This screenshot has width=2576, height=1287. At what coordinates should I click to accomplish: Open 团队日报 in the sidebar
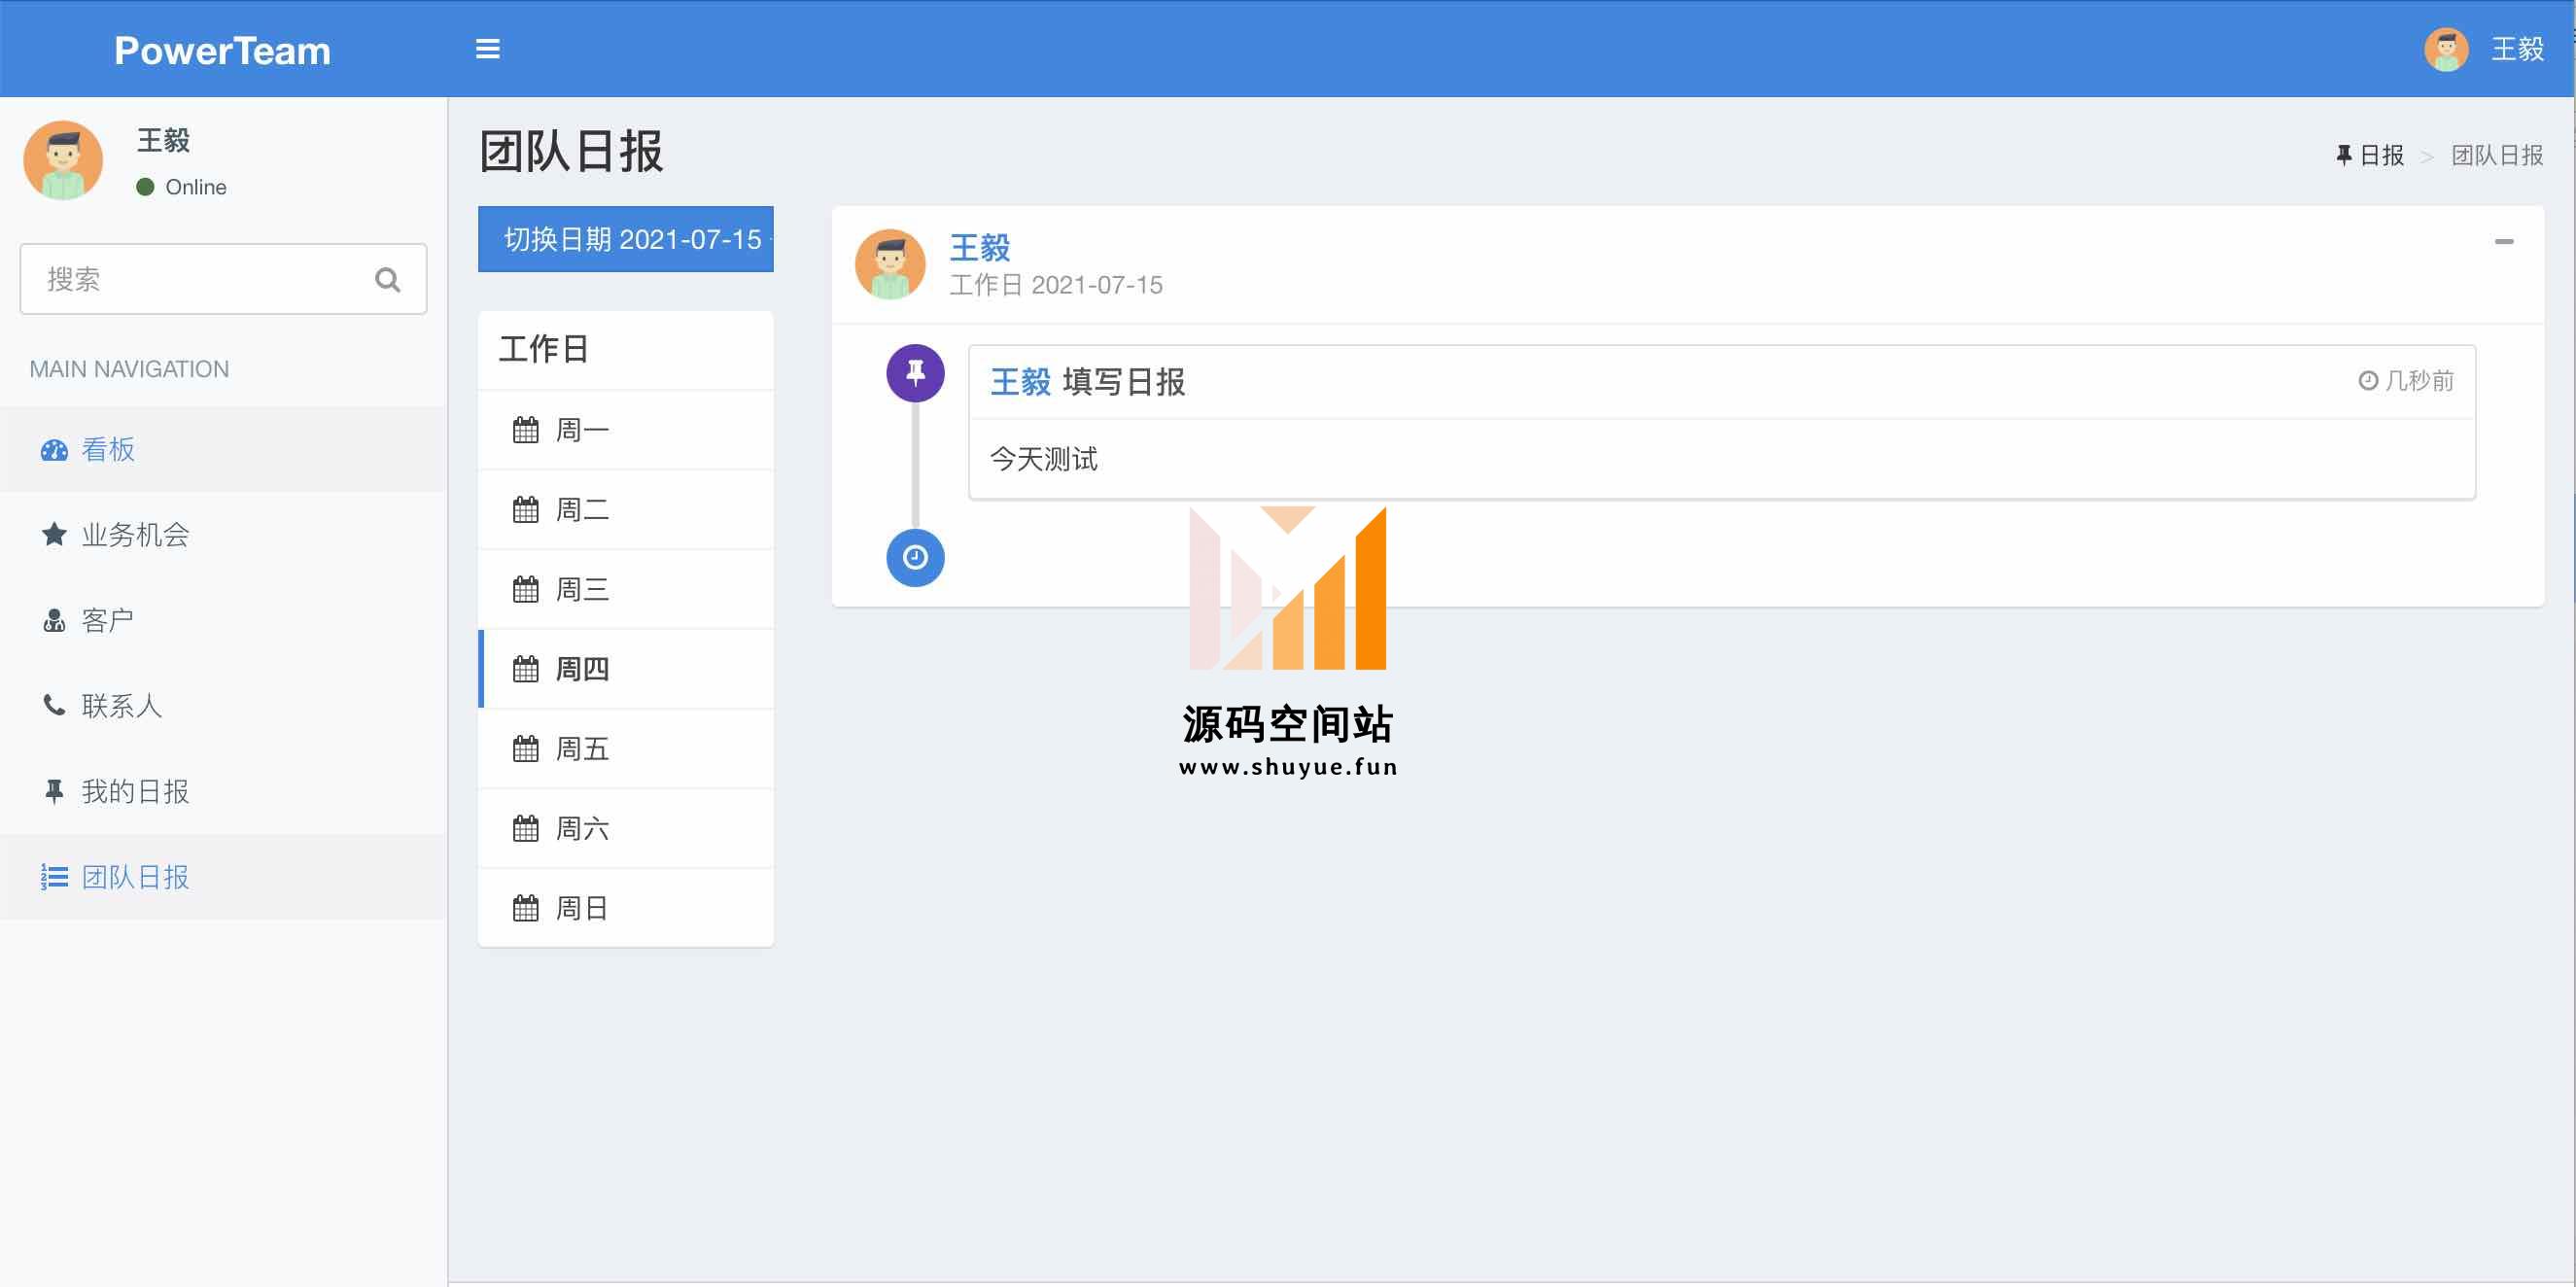tap(223, 877)
